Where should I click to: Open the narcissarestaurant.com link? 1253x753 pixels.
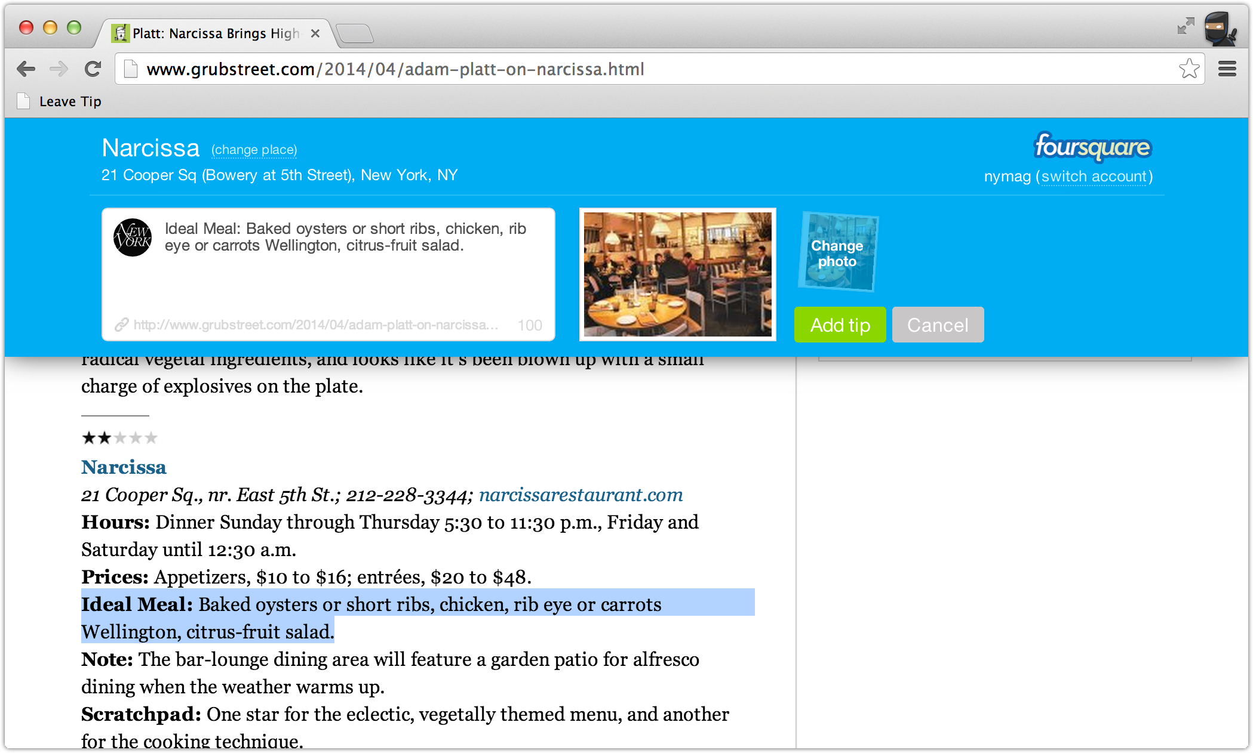(581, 495)
